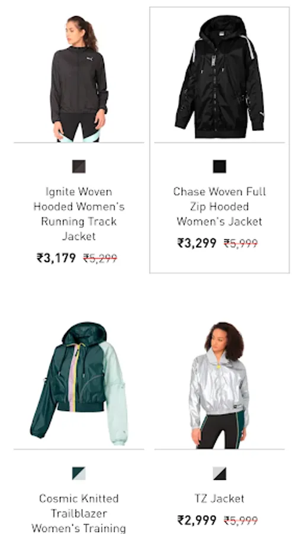Click struck-through ₹5,999 under TZ Jacket

[241, 521]
